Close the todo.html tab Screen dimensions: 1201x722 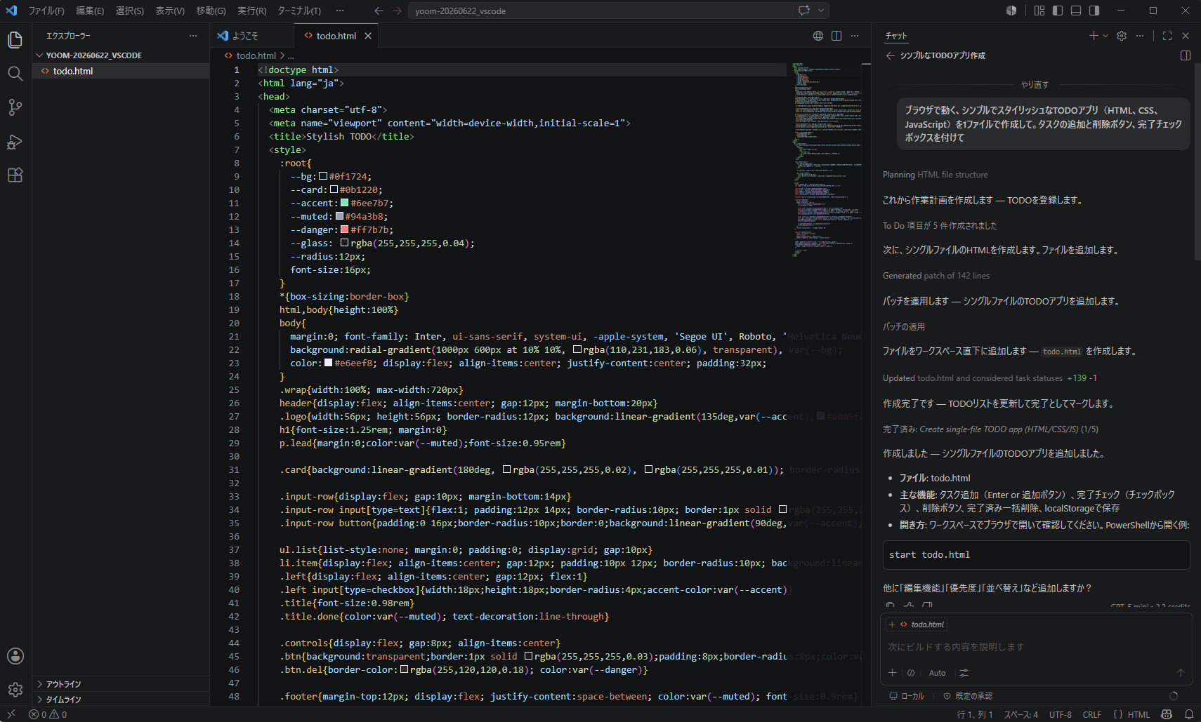368,36
